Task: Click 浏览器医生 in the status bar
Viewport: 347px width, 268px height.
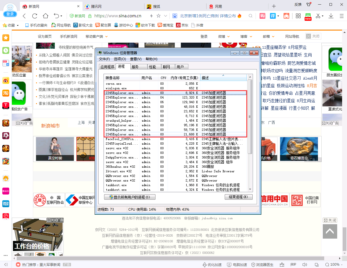Action: click(x=262, y=265)
